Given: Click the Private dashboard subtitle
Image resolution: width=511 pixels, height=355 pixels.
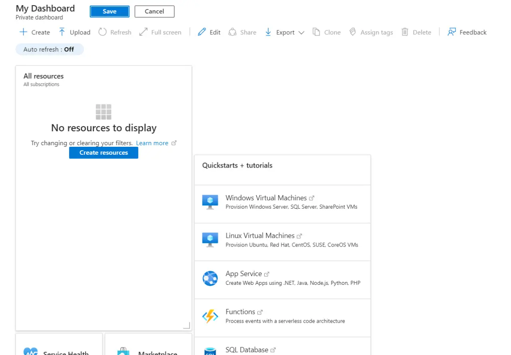Looking at the screenshot, I should (39, 18).
